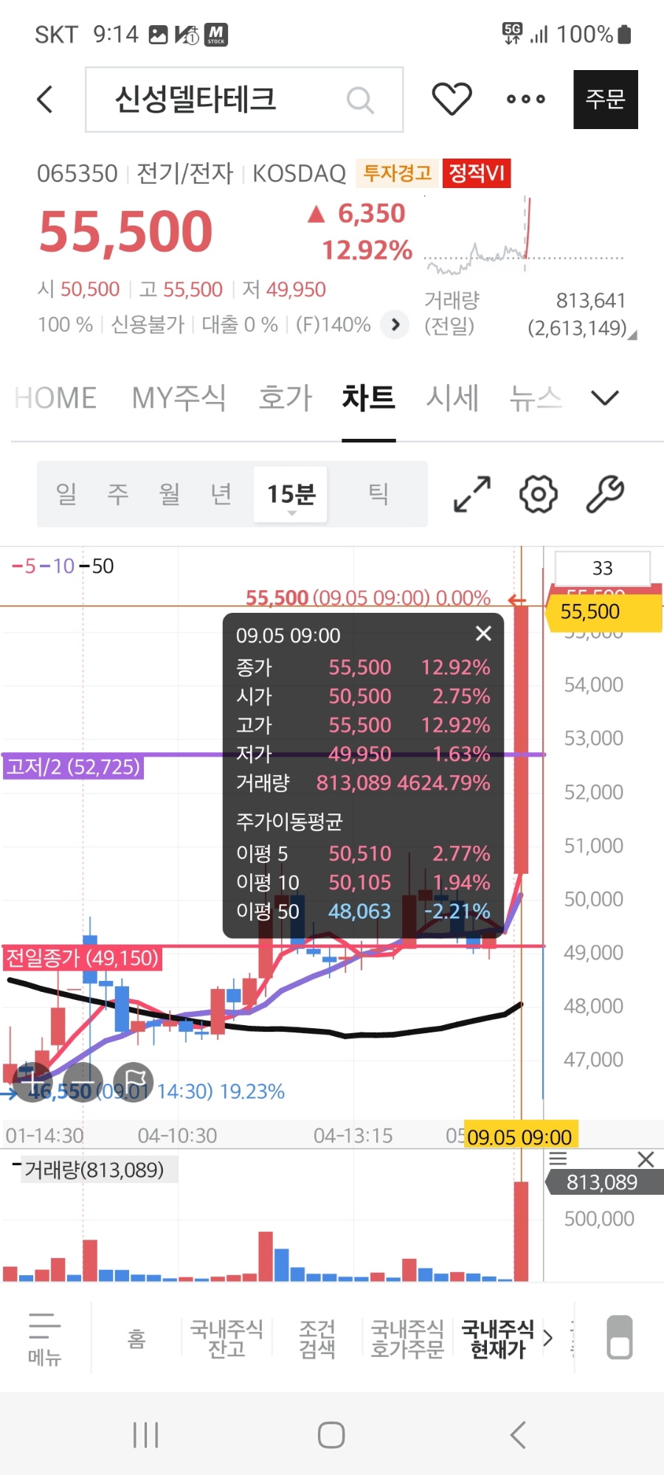Tap the 주문 order button
Screen dimensions: 664x1475
coord(606,100)
